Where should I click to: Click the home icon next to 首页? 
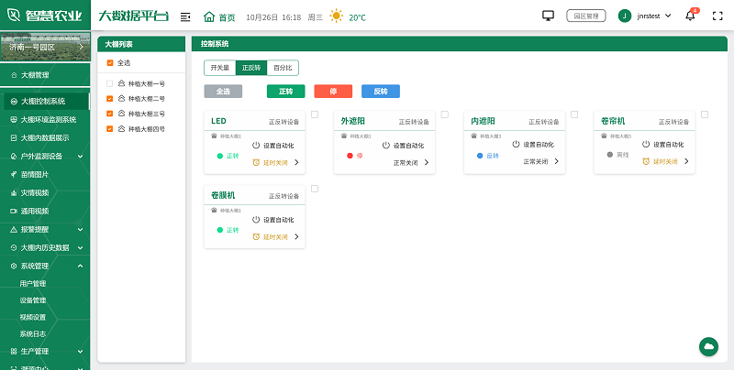[209, 16]
